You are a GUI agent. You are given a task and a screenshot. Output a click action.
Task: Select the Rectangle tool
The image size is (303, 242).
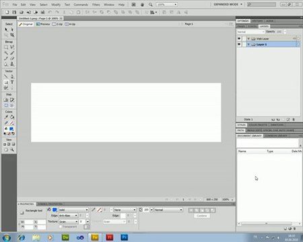[6, 82]
